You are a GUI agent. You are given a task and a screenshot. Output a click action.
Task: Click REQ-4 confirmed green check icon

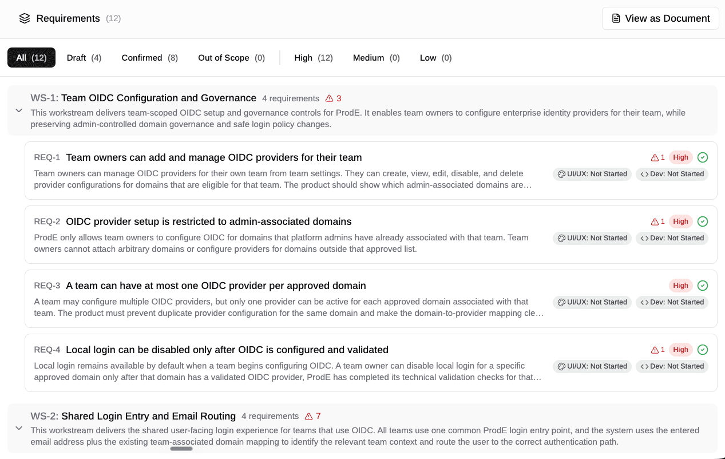point(703,350)
